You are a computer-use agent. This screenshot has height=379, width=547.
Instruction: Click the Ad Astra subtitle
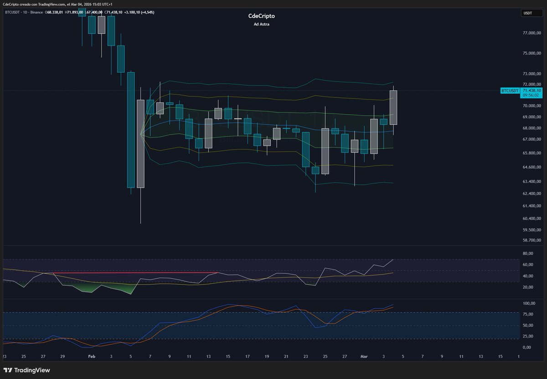tap(262, 24)
